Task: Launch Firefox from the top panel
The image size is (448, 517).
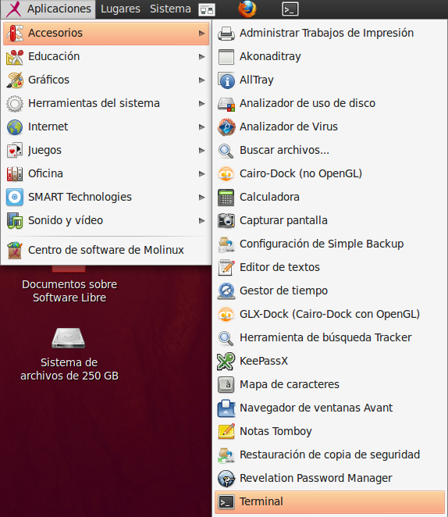Action: coord(247,9)
